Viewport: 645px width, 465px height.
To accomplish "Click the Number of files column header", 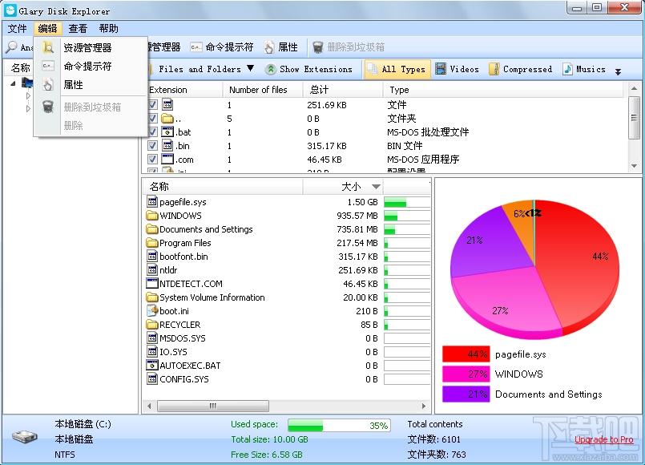I will coord(263,90).
